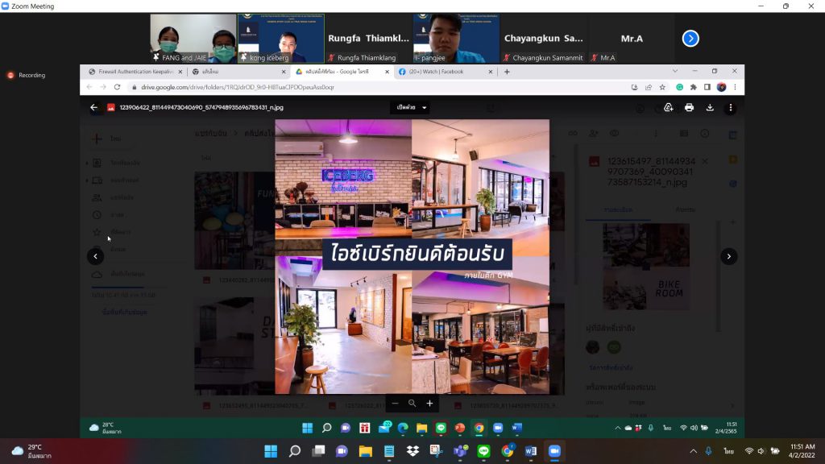Screen dimensions: 825x464
Task: Open the three-dot menu in Drive preview
Action: point(730,107)
